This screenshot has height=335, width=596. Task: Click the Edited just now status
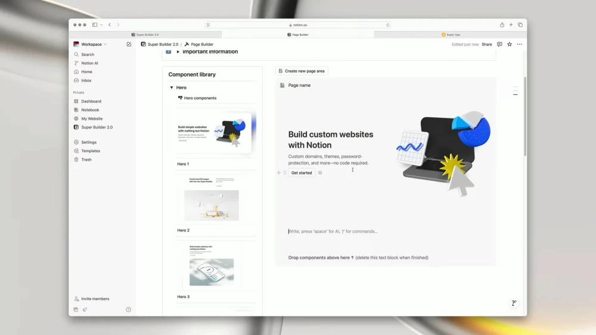[465, 45]
